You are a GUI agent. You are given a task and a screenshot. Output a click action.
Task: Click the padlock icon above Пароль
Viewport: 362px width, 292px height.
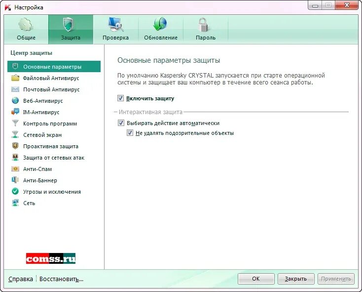203,25
